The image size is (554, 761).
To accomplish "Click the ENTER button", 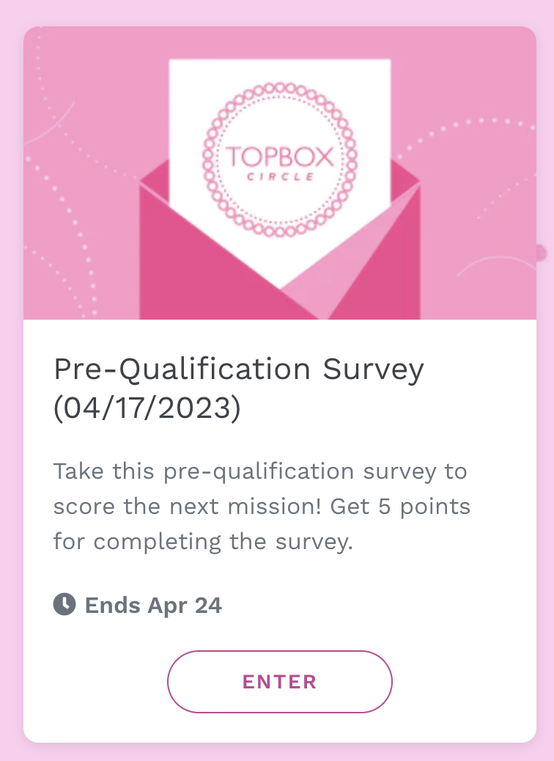I will coord(279,681).
